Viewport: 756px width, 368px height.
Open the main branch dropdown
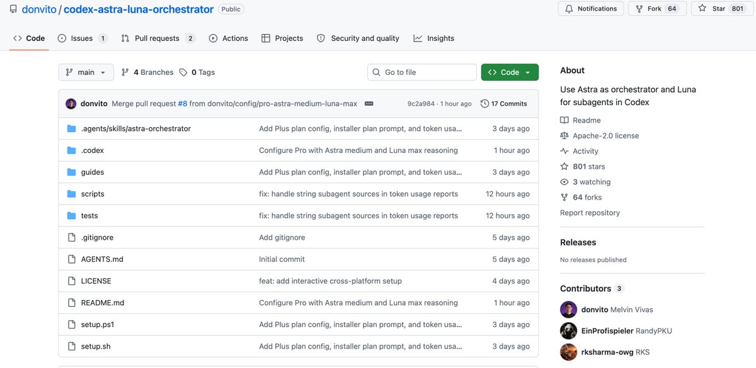[86, 72]
